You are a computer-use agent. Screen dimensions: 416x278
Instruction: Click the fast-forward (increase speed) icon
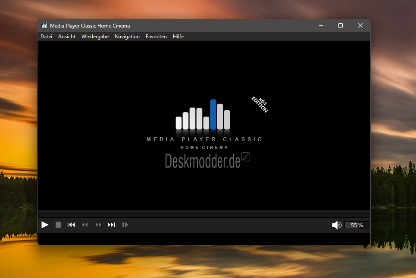tap(98, 225)
